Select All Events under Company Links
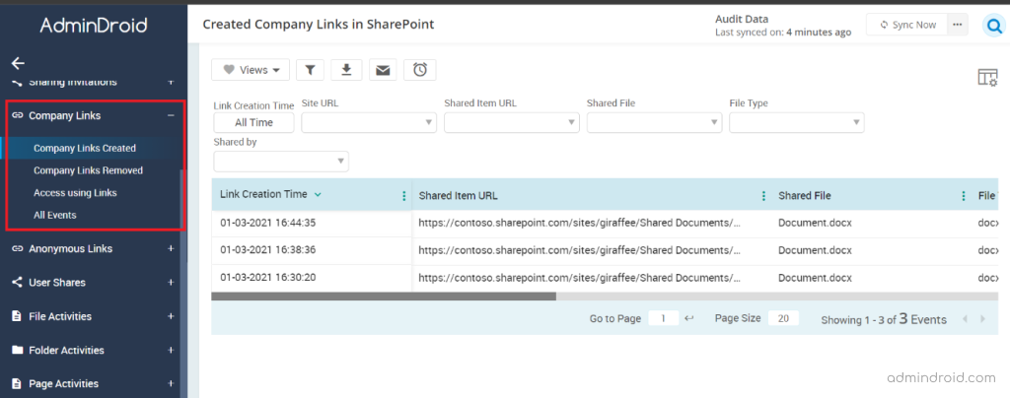This screenshot has width=1010, height=398. coord(55,215)
